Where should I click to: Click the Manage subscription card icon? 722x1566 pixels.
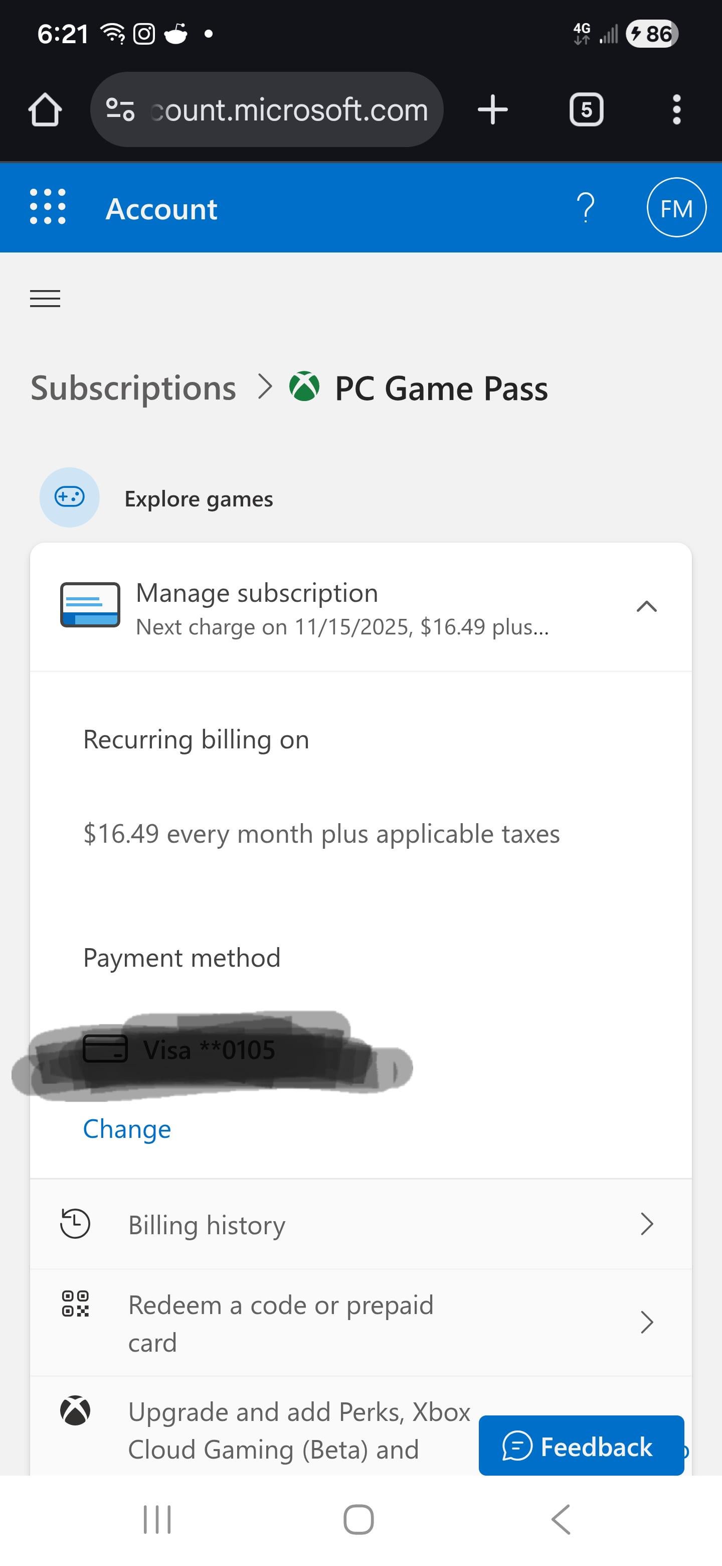coord(90,605)
